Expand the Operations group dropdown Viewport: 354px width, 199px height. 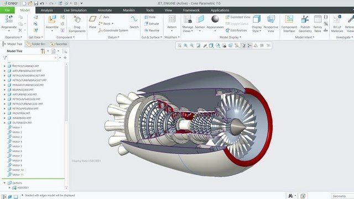click(x=13, y=37)
